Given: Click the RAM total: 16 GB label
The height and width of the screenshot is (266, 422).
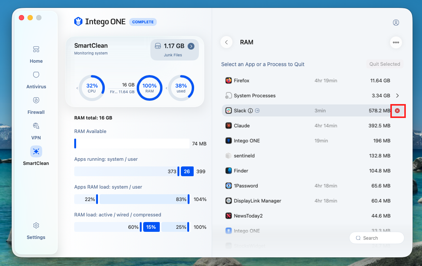Looking at the screenshot, I should click(93, 118).
